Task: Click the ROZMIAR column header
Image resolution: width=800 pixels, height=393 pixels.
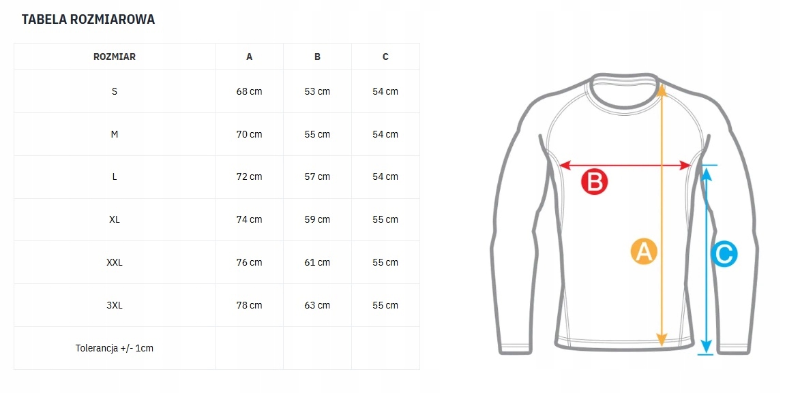Action: 115,57
